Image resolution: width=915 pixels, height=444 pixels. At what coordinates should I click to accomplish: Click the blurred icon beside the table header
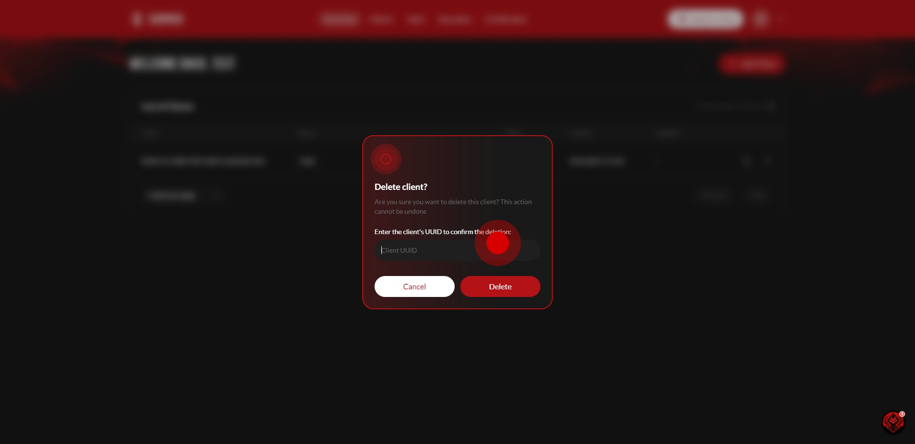point(771,106)
